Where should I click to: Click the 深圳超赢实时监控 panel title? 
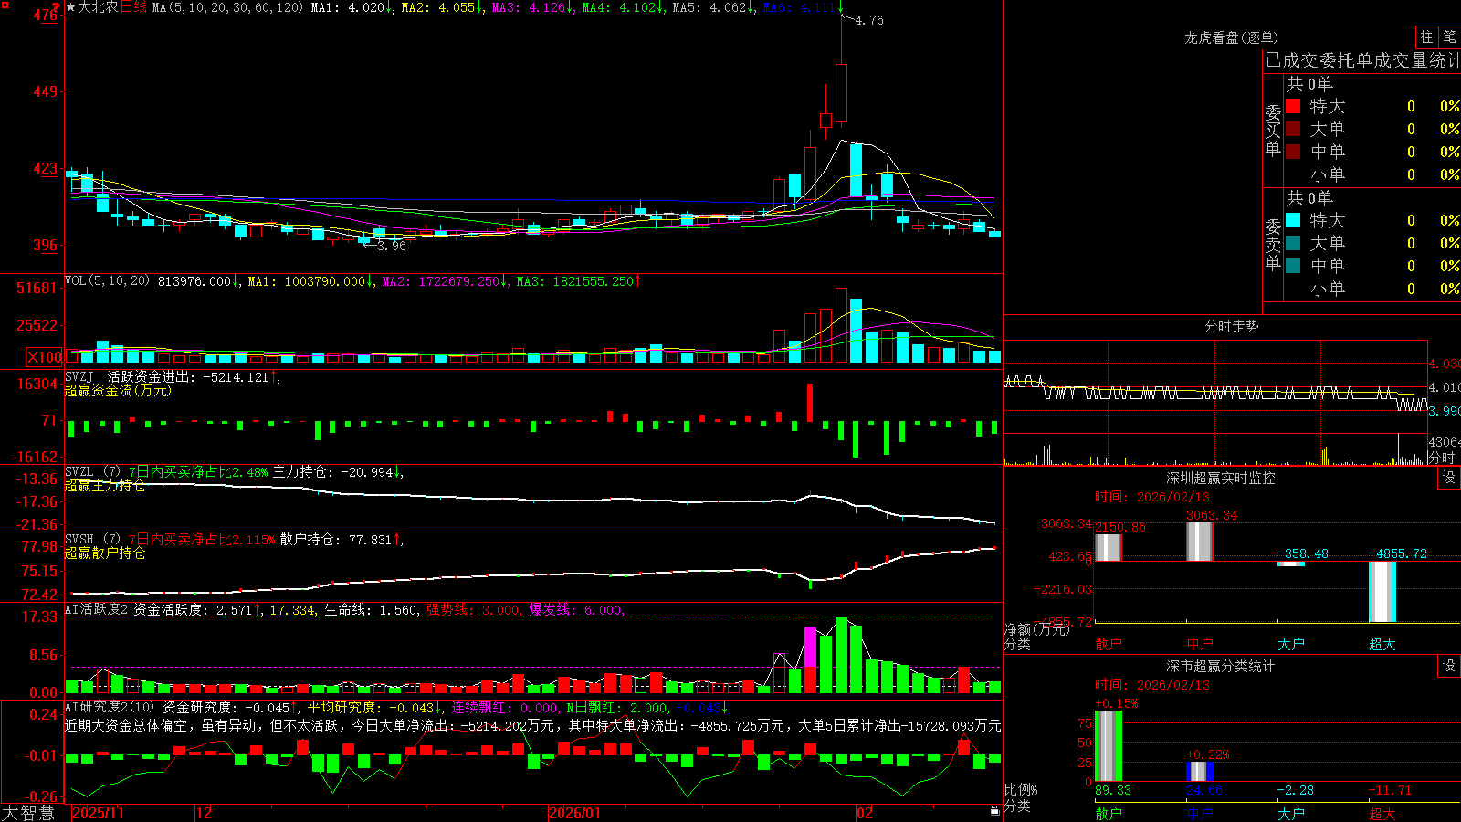1220,478
